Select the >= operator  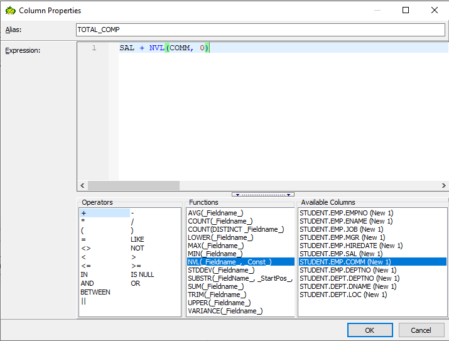(136, 266)
